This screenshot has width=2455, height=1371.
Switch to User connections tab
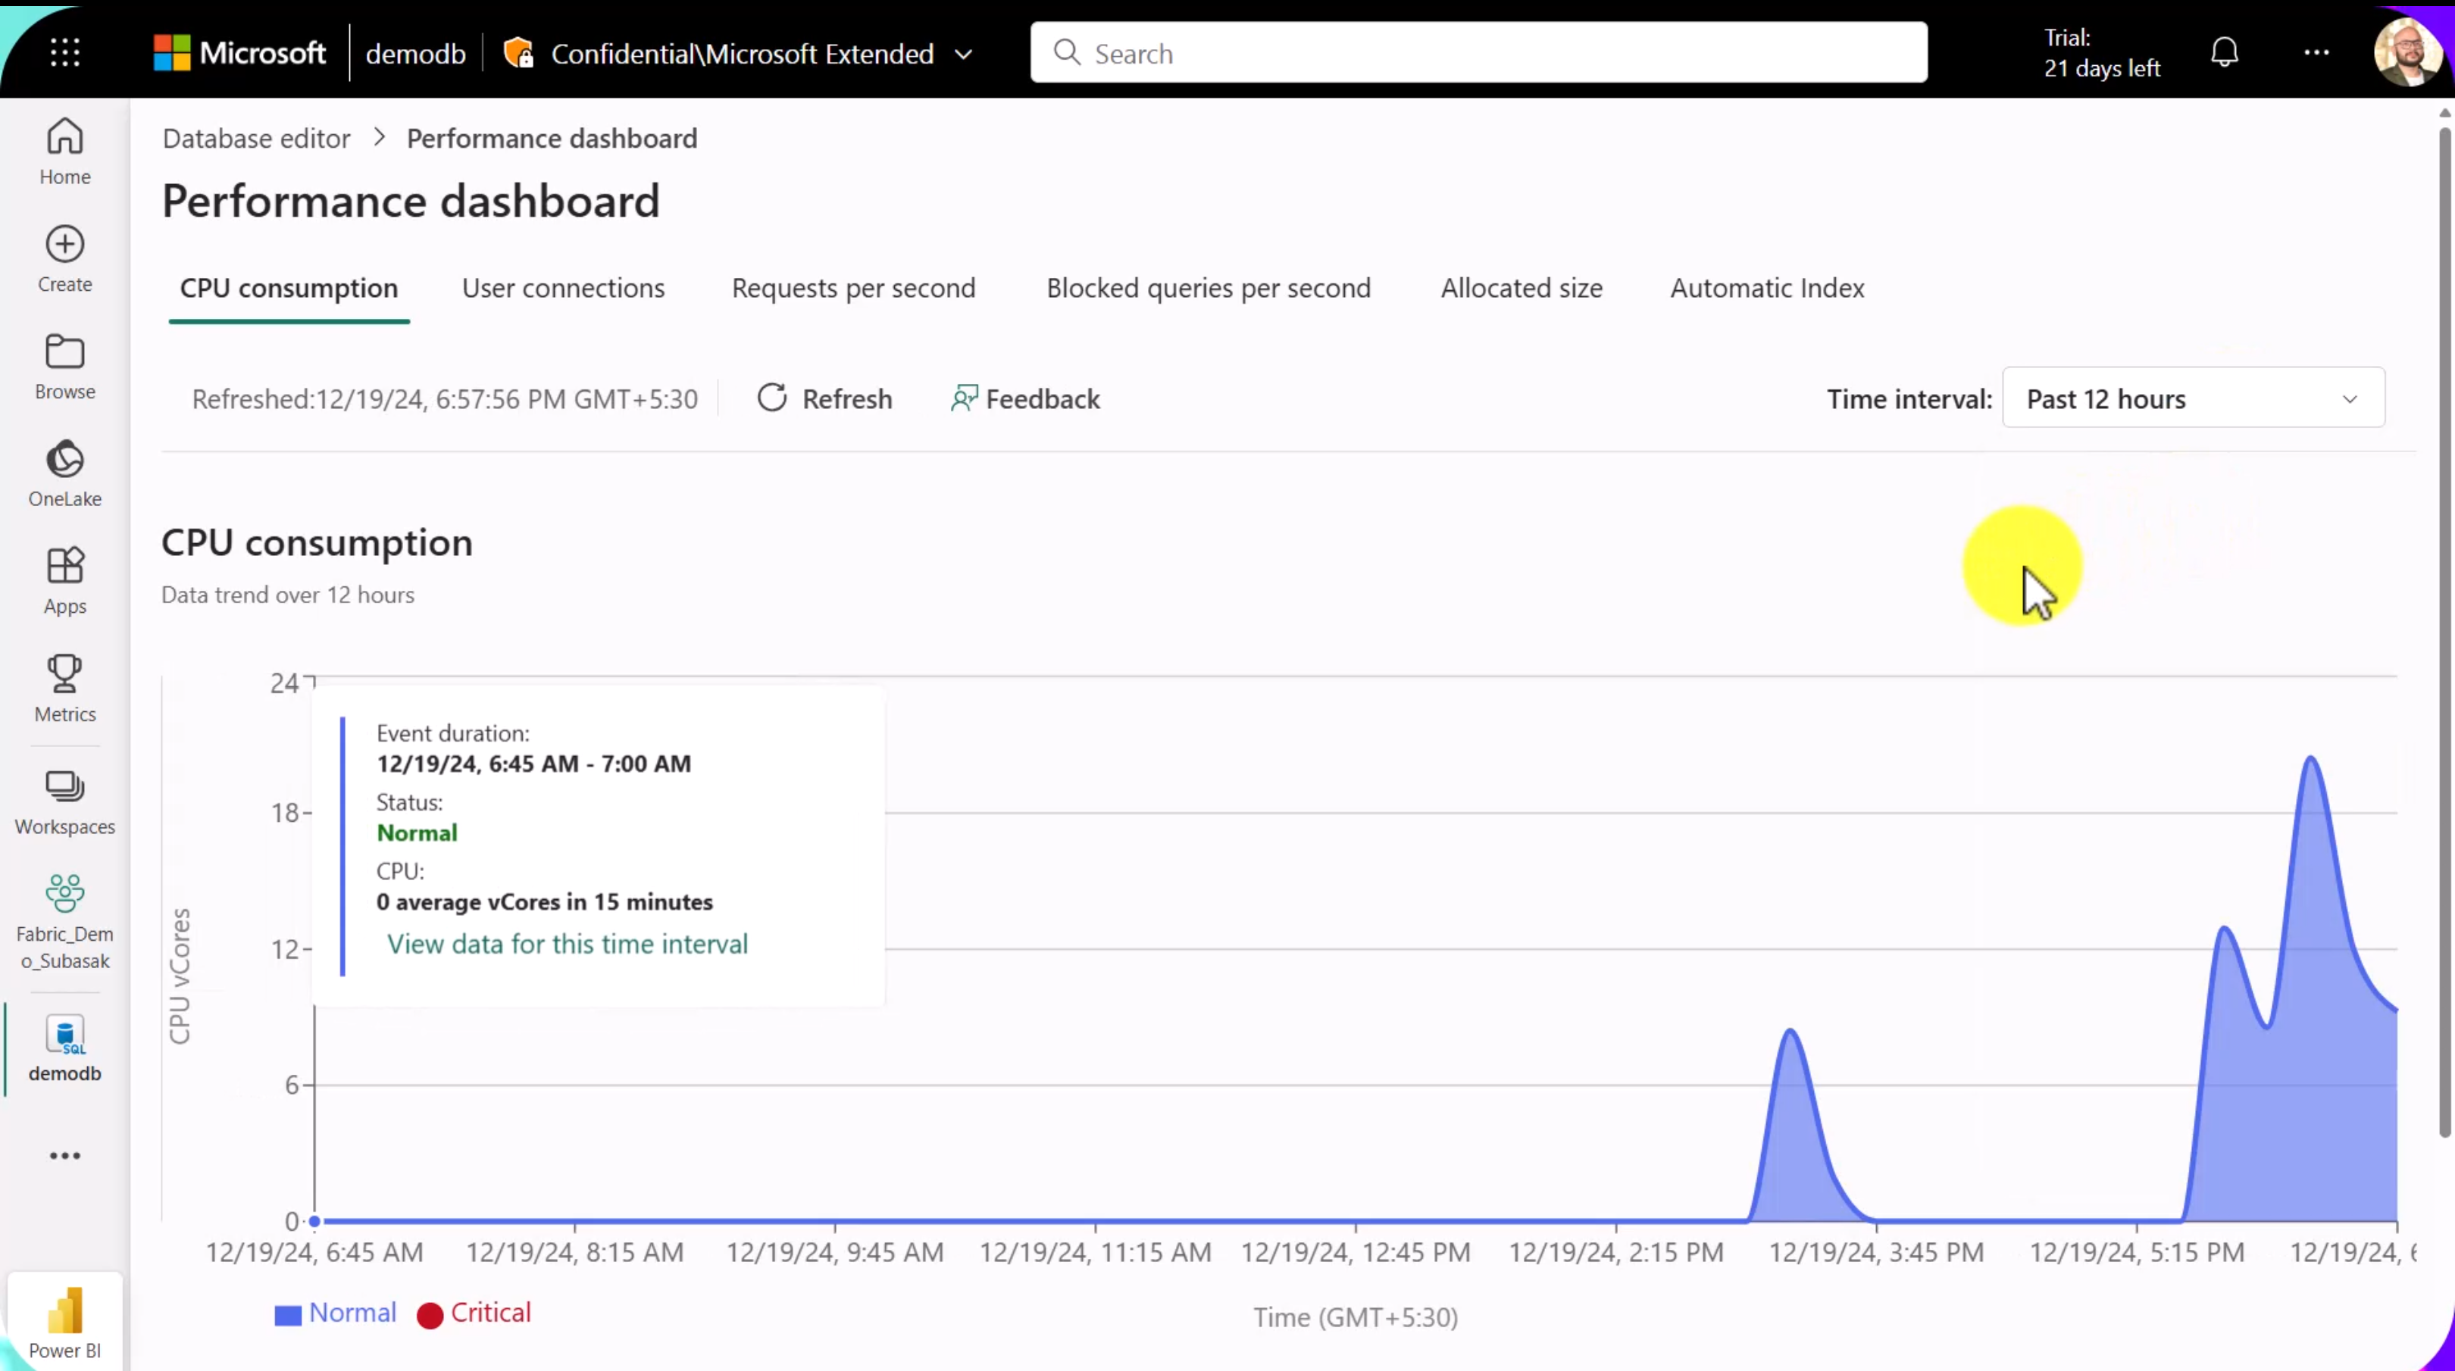[563, 288]
